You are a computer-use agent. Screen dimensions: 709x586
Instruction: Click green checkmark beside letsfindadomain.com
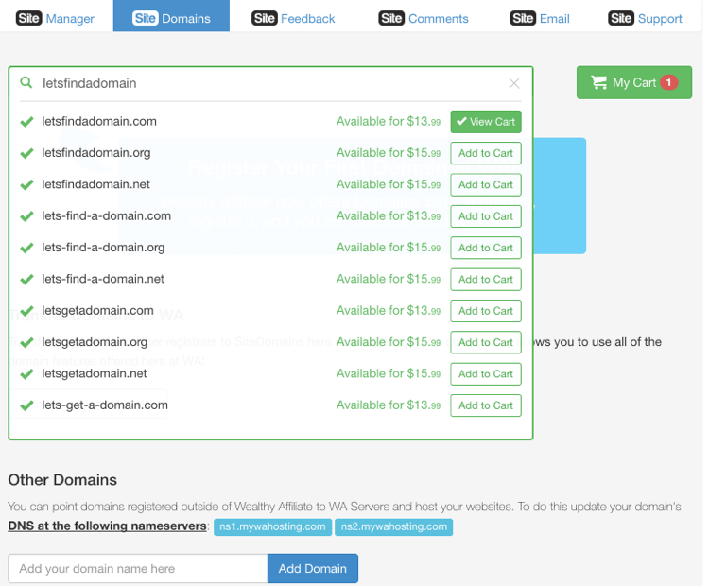click(26, 122)
